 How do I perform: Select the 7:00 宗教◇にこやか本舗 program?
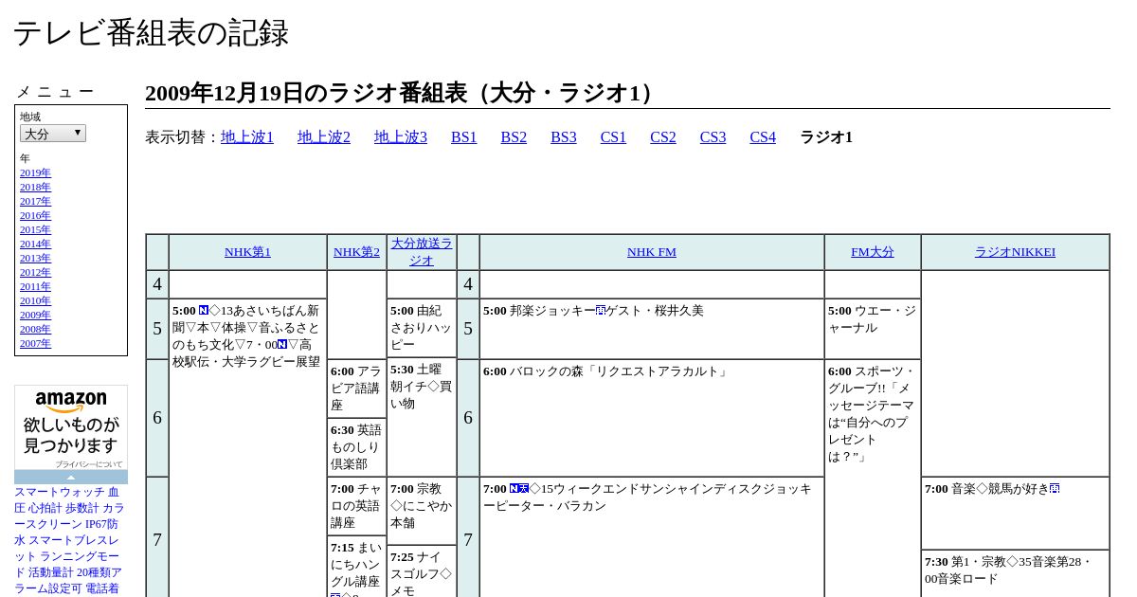422,511
